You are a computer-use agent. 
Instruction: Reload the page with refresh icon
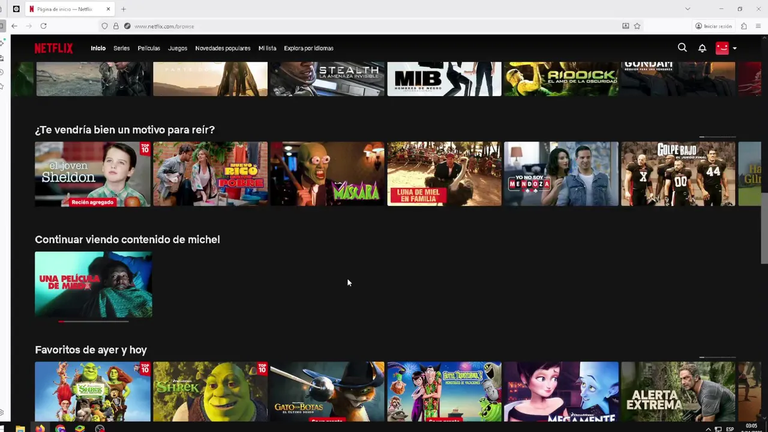point(43,26)
